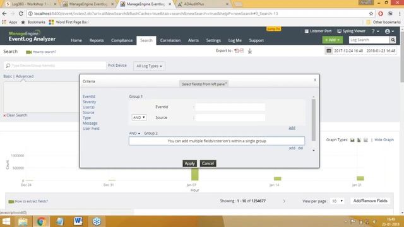The width and height of the screenshot is (404, 227).
Task: Click Pick Device link
Action: pyautogui.click(x=117, y=66)
